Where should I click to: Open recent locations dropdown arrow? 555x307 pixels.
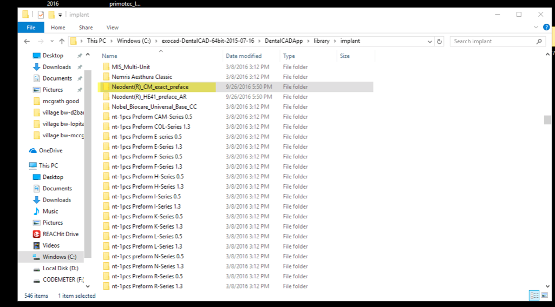point(52,41)
